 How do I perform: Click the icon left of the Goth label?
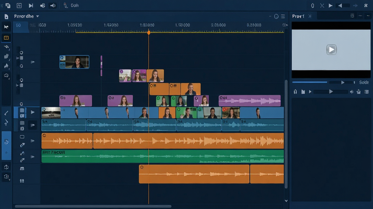[x=66, y=5]
